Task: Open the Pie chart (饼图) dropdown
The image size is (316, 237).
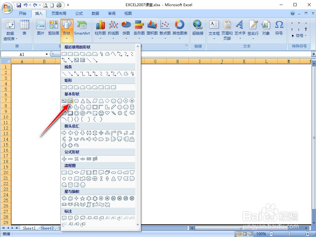Action: pos(126,30)
